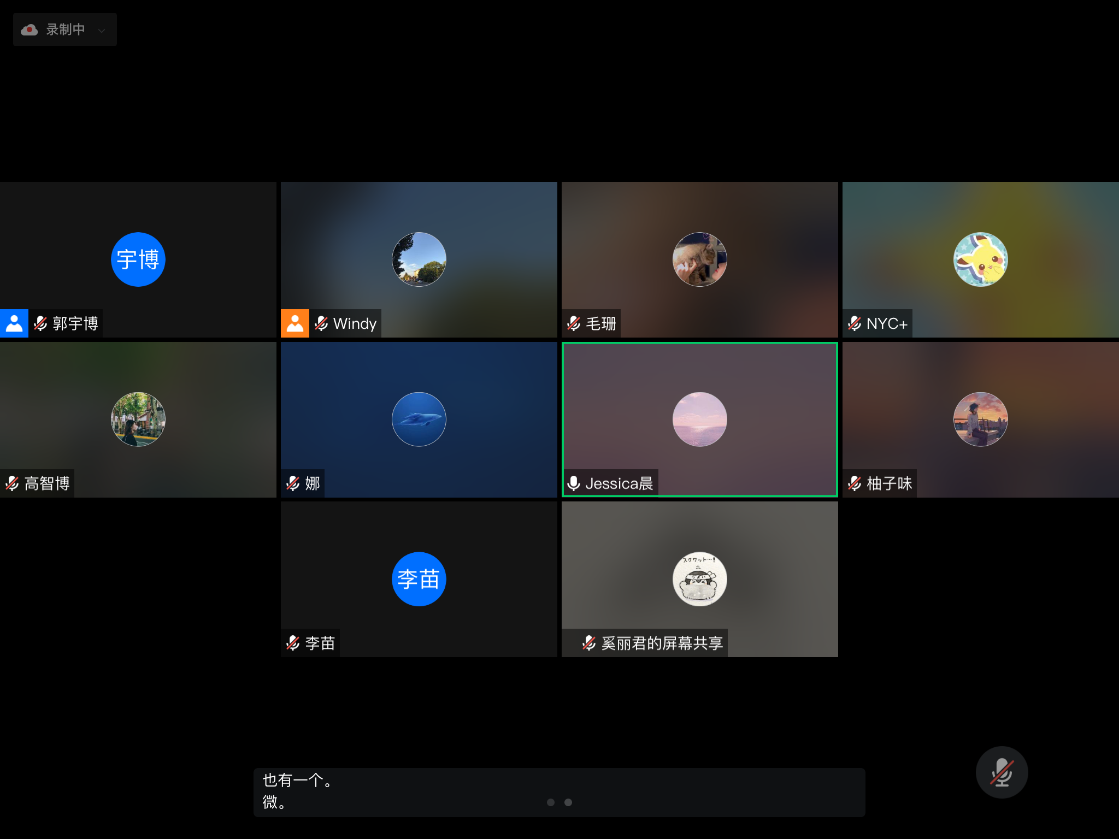Click muted mic icon beside 高智博
Image resolution: width=1119 pixels, height=839 pixels.
12,483
